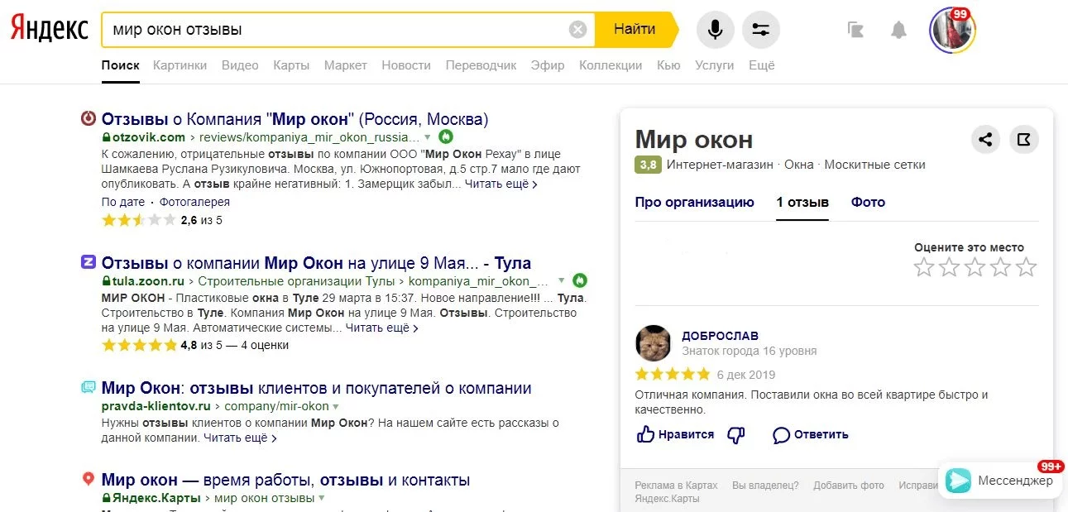Screen dimensions: 1068x512
Task: Open the Услуги tab
Action: pos(715,65)
